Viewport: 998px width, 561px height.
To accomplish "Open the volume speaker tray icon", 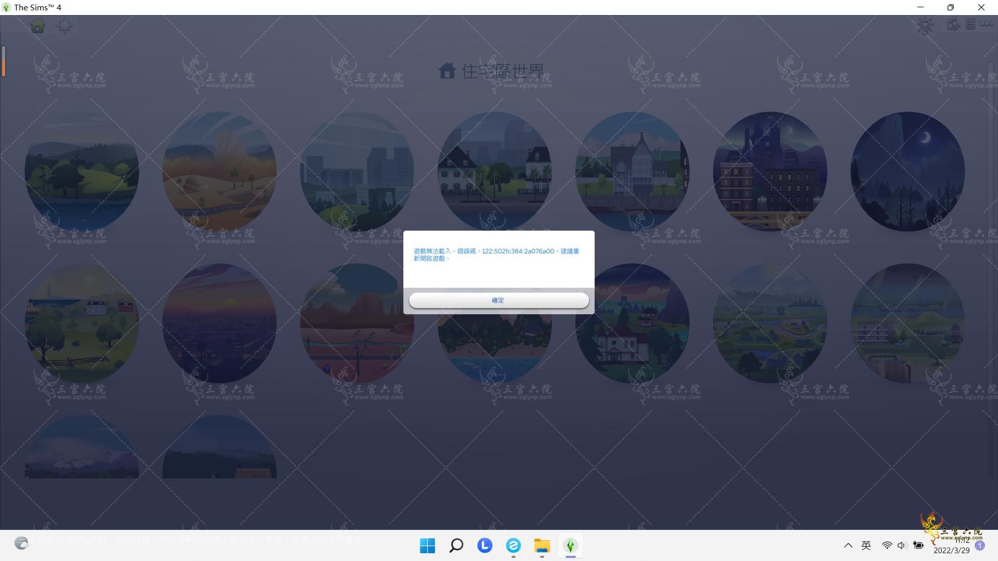I will [902, 545].
